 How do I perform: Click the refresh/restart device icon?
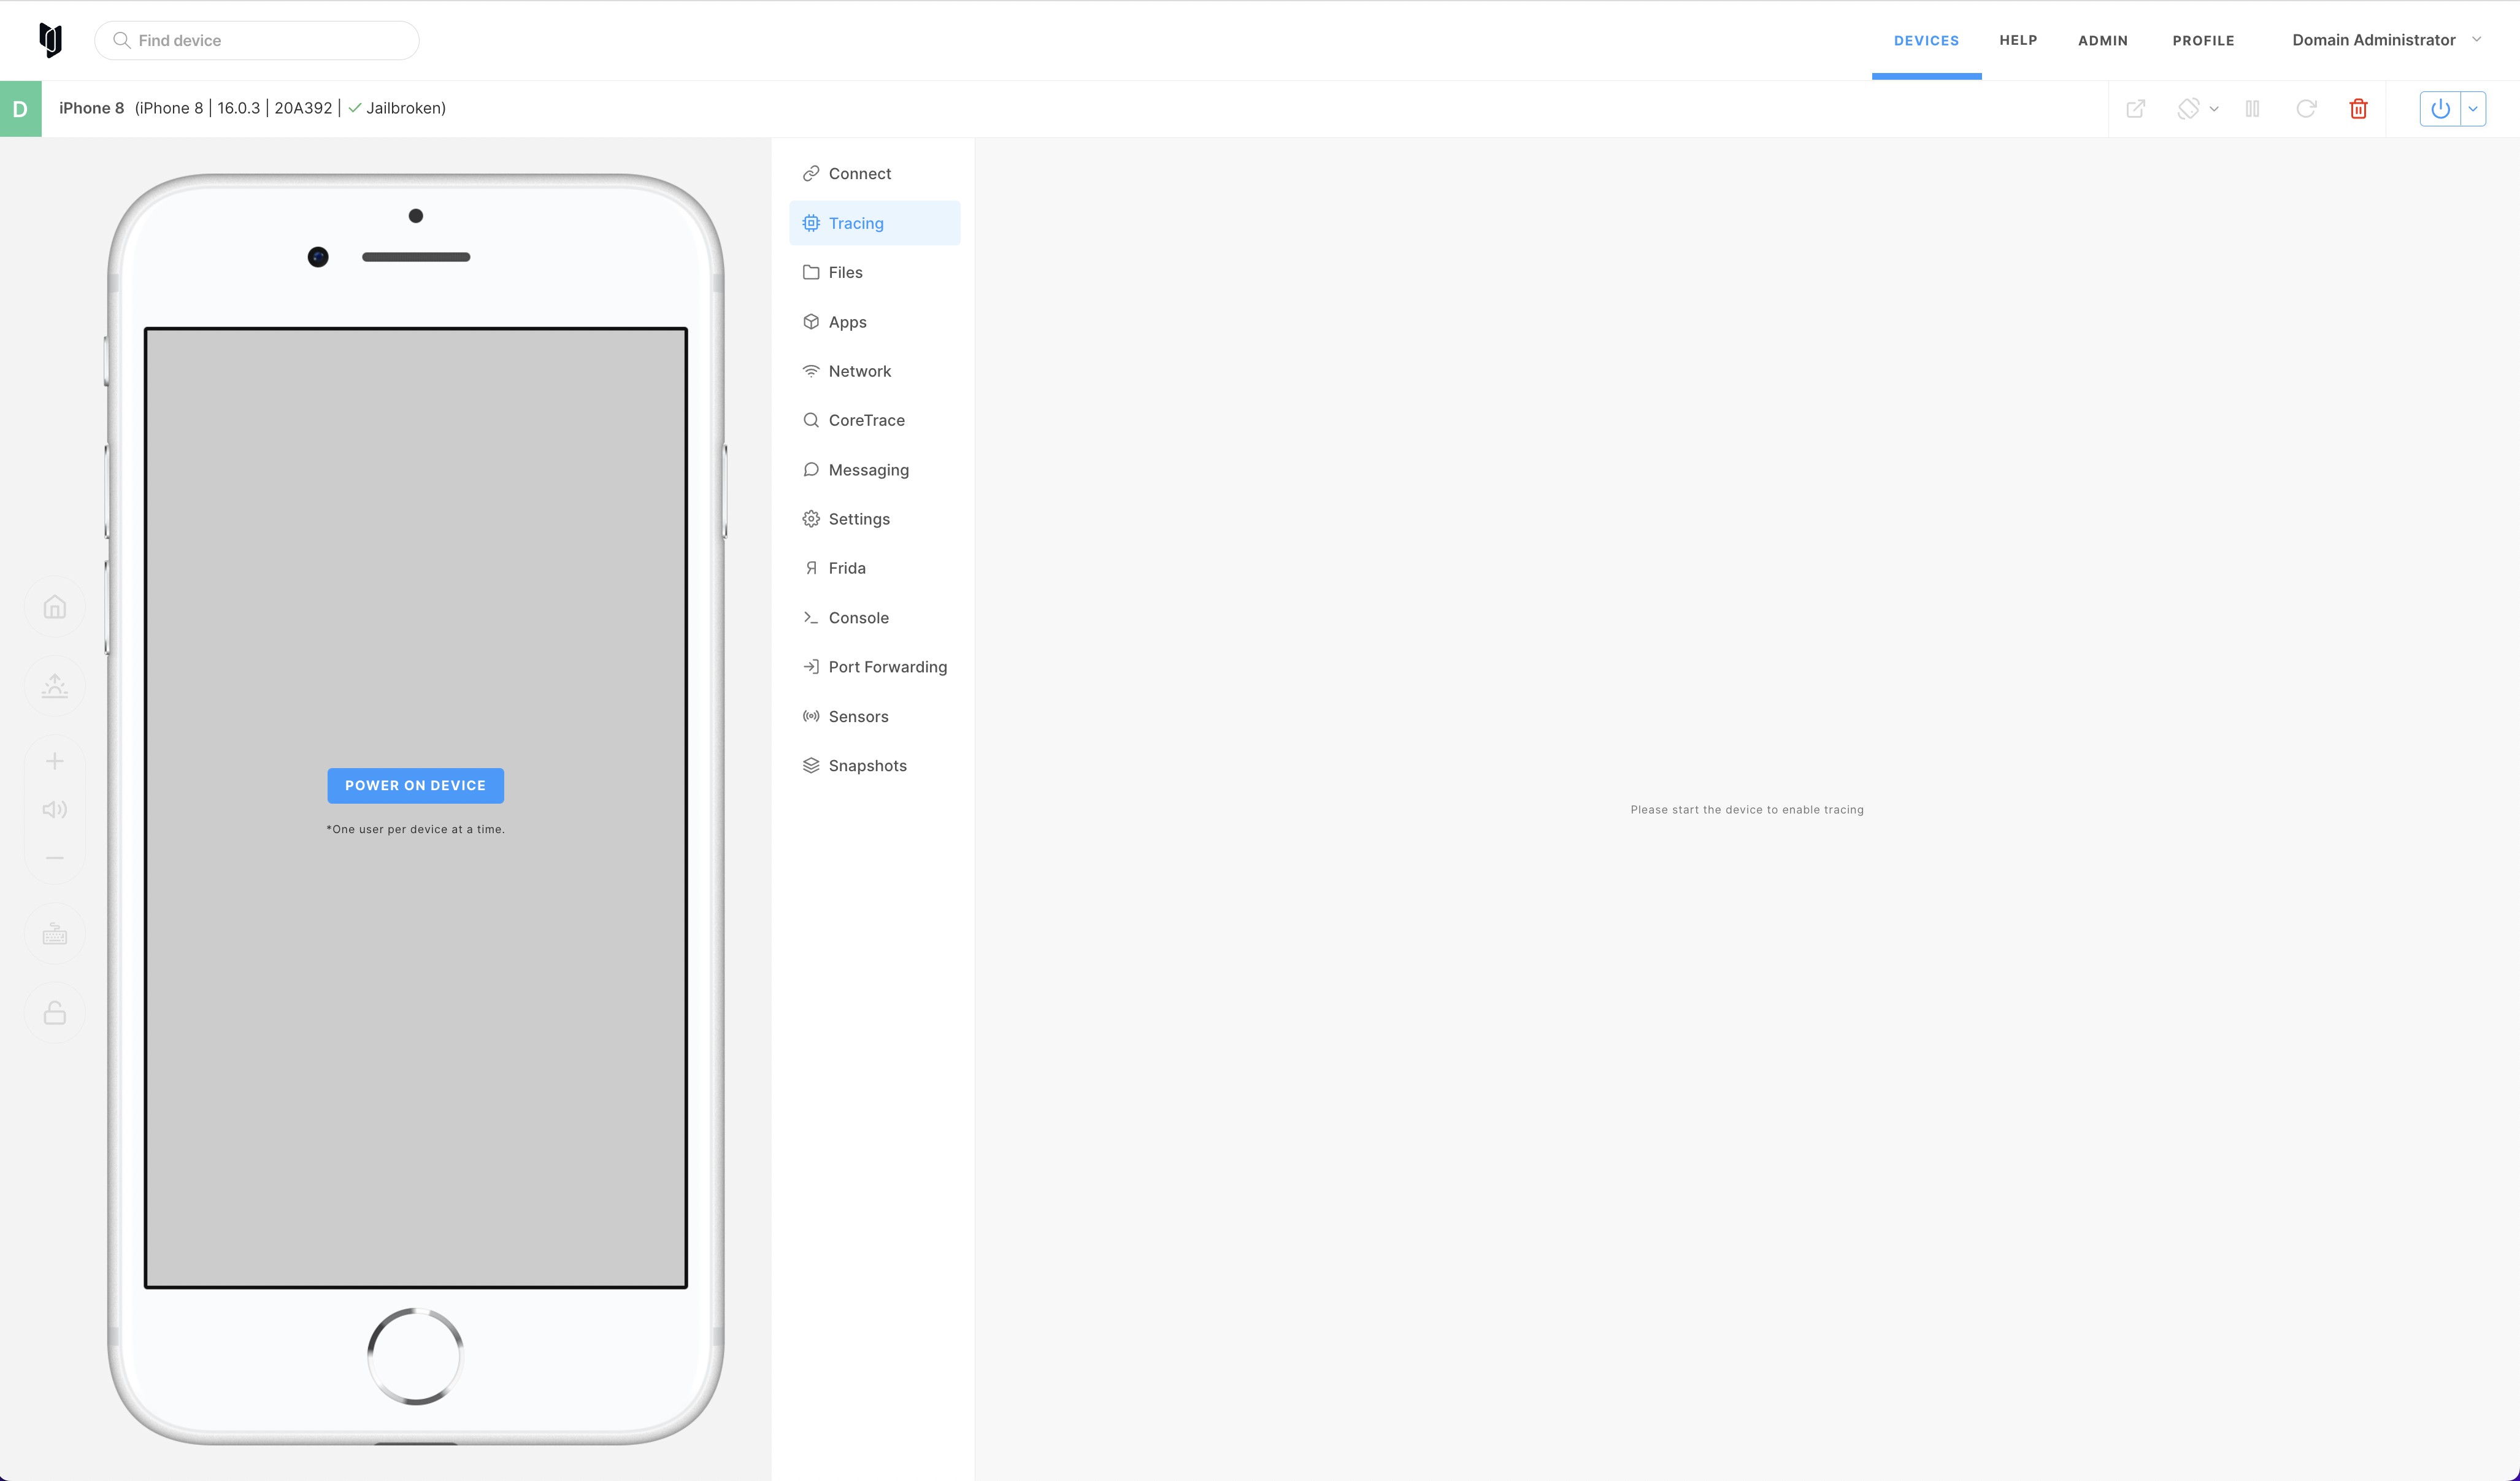(2306, 109)
